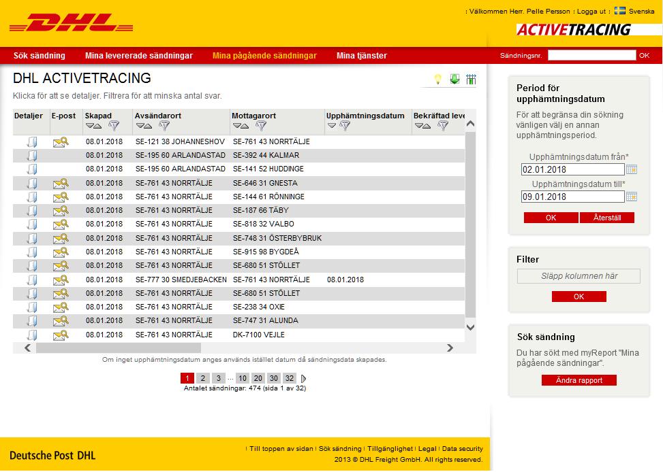Open calendar for Upphämtningsdatum till

[x=631, y=197]
